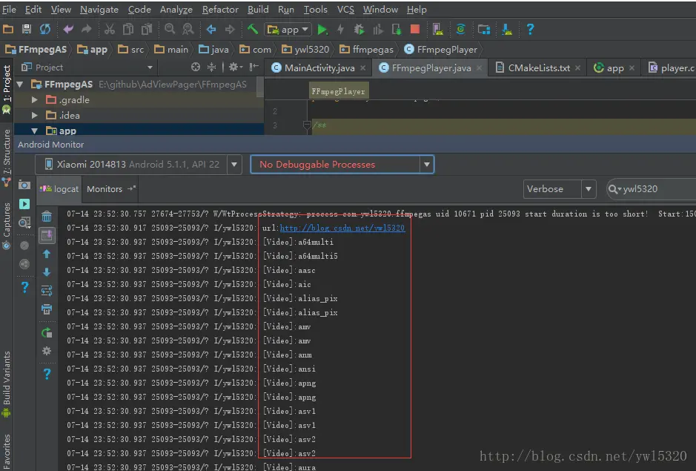Print logcat output with the printer icon
The width and height of the screenshot is (696, 471).
tap(47, 309)
